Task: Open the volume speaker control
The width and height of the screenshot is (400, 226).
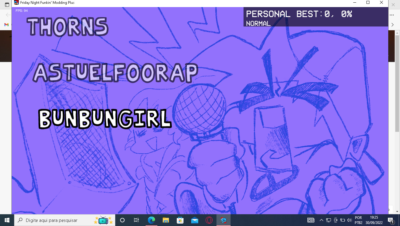Action: (x=349, y=220)
